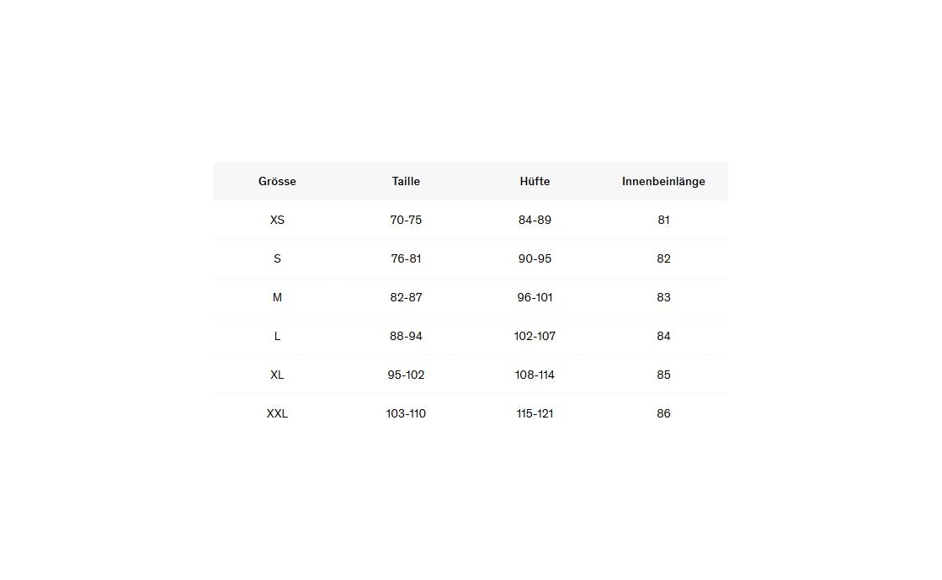Click the hip value 102-107
Screen dimensions: 942x580
pos(535,336)
